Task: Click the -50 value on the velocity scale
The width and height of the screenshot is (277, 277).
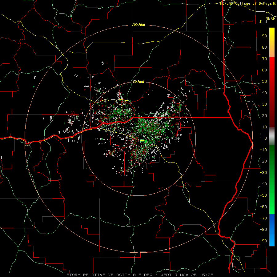Action: click(263, 195)
